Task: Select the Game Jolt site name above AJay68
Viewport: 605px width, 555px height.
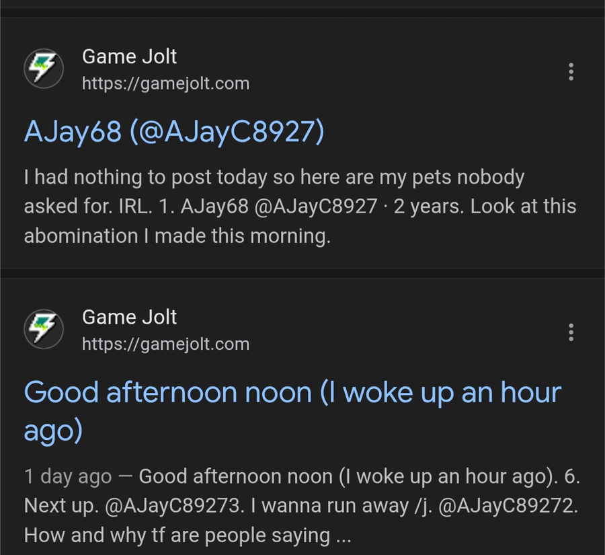Action: (x=129, y=57)
